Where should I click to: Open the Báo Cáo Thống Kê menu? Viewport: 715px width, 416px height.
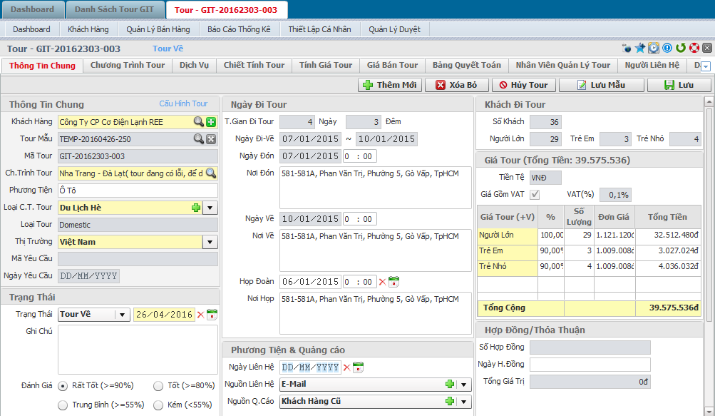click(x=239, y=29)
